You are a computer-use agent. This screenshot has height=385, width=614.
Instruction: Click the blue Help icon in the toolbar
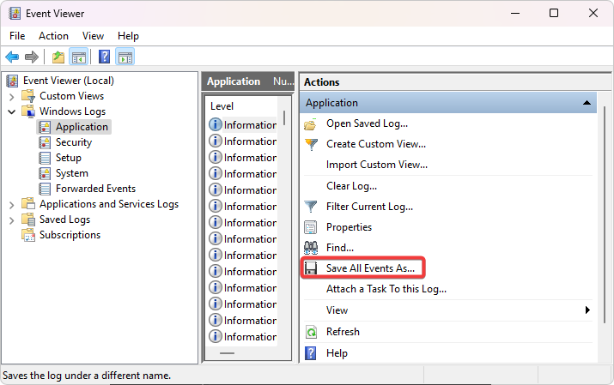104,57
